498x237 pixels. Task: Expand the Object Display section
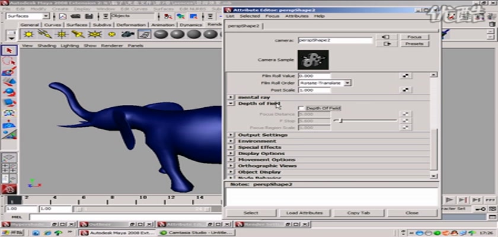click(x=231, y=172)
